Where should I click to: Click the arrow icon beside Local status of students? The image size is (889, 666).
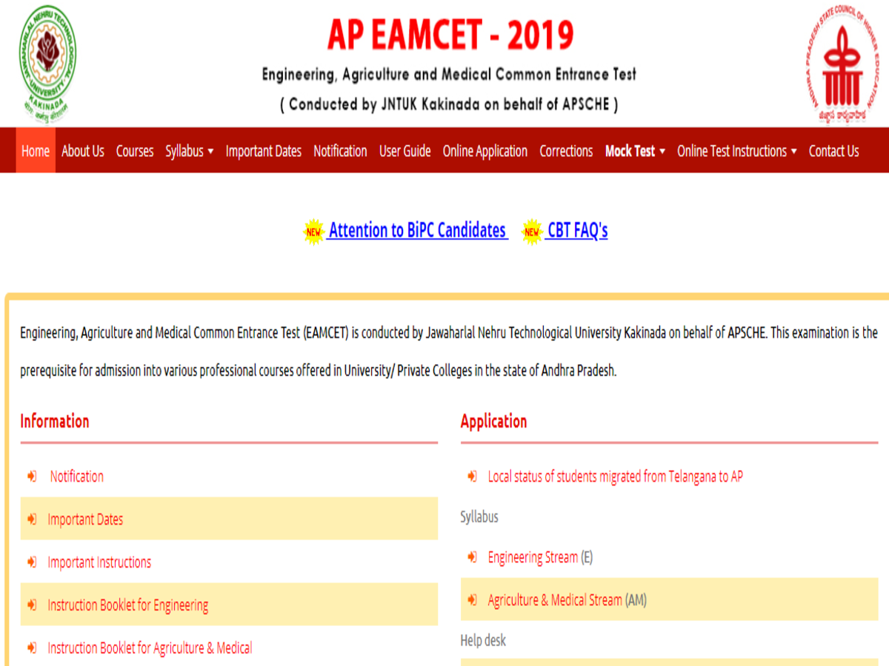(473, 477)
